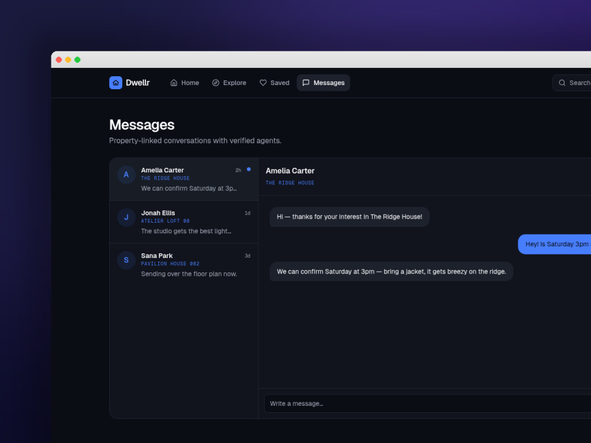This screenshot has height=443, width=591.
Task: Click the Messages page heading
Action: (142, 125)
